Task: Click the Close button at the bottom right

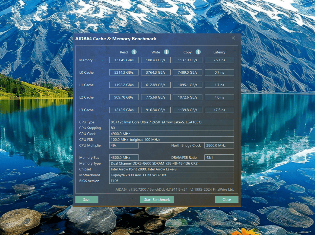Action: 226,200
